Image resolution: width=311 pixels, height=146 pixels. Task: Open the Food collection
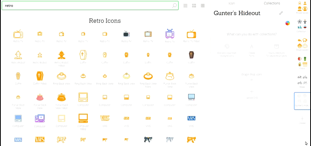[x=302, y=63]
